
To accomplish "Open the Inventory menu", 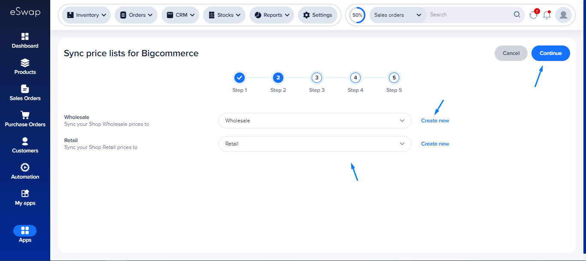I will tap(86, 15).
